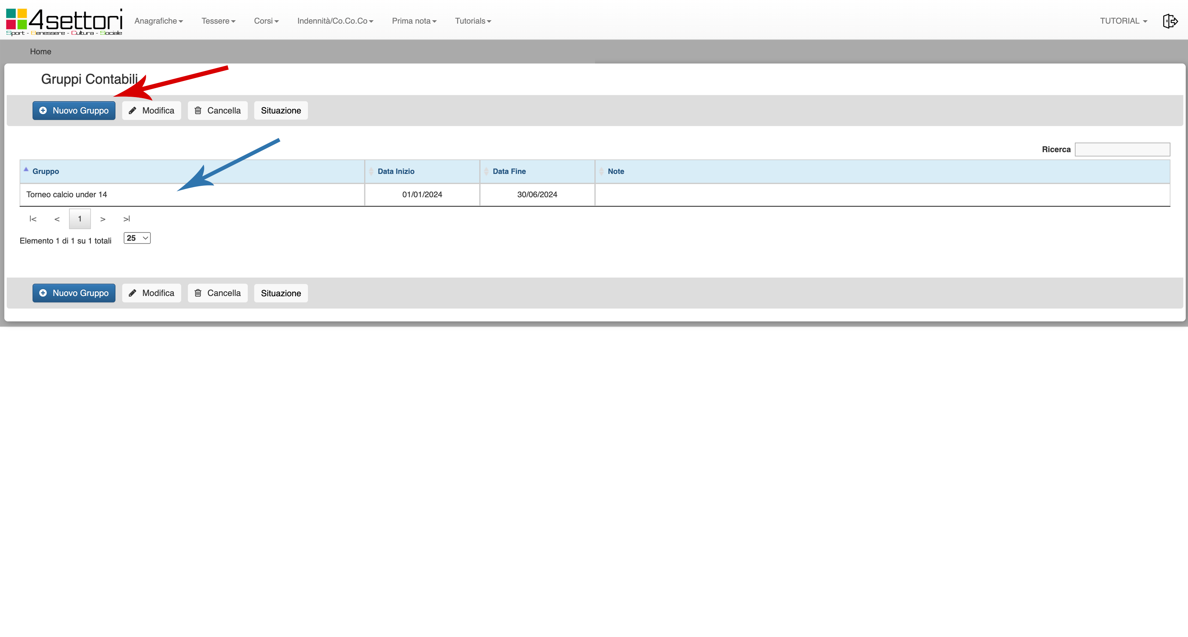Image resolution: width=1188 pixels, height=637 pixels.
Task: Click the top Situazione button
Action: click(280, 111)
